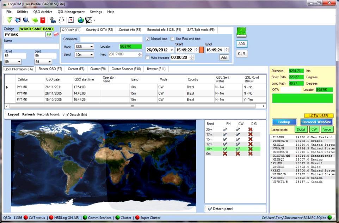This screenshot has height=223, width=339.
Task: Click the earth globe toolbar icon
Action: 81,20
